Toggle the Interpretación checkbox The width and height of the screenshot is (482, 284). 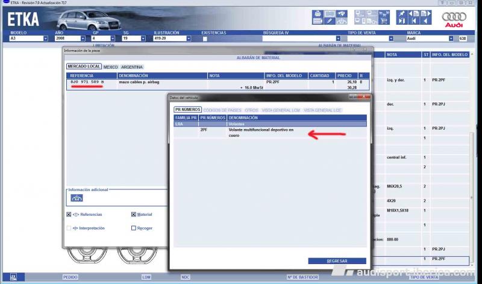point(69,228)
